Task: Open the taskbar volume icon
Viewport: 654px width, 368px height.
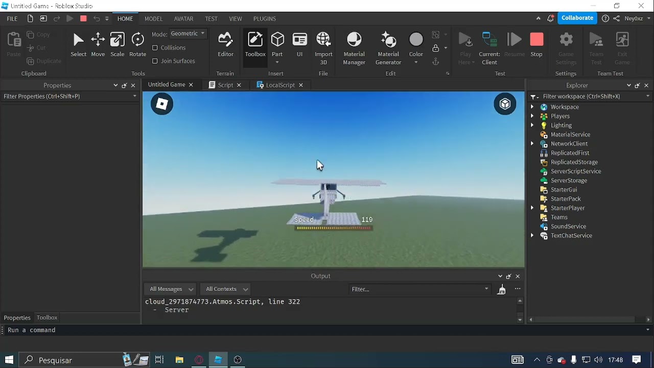Action: click(x=598, y=360)
